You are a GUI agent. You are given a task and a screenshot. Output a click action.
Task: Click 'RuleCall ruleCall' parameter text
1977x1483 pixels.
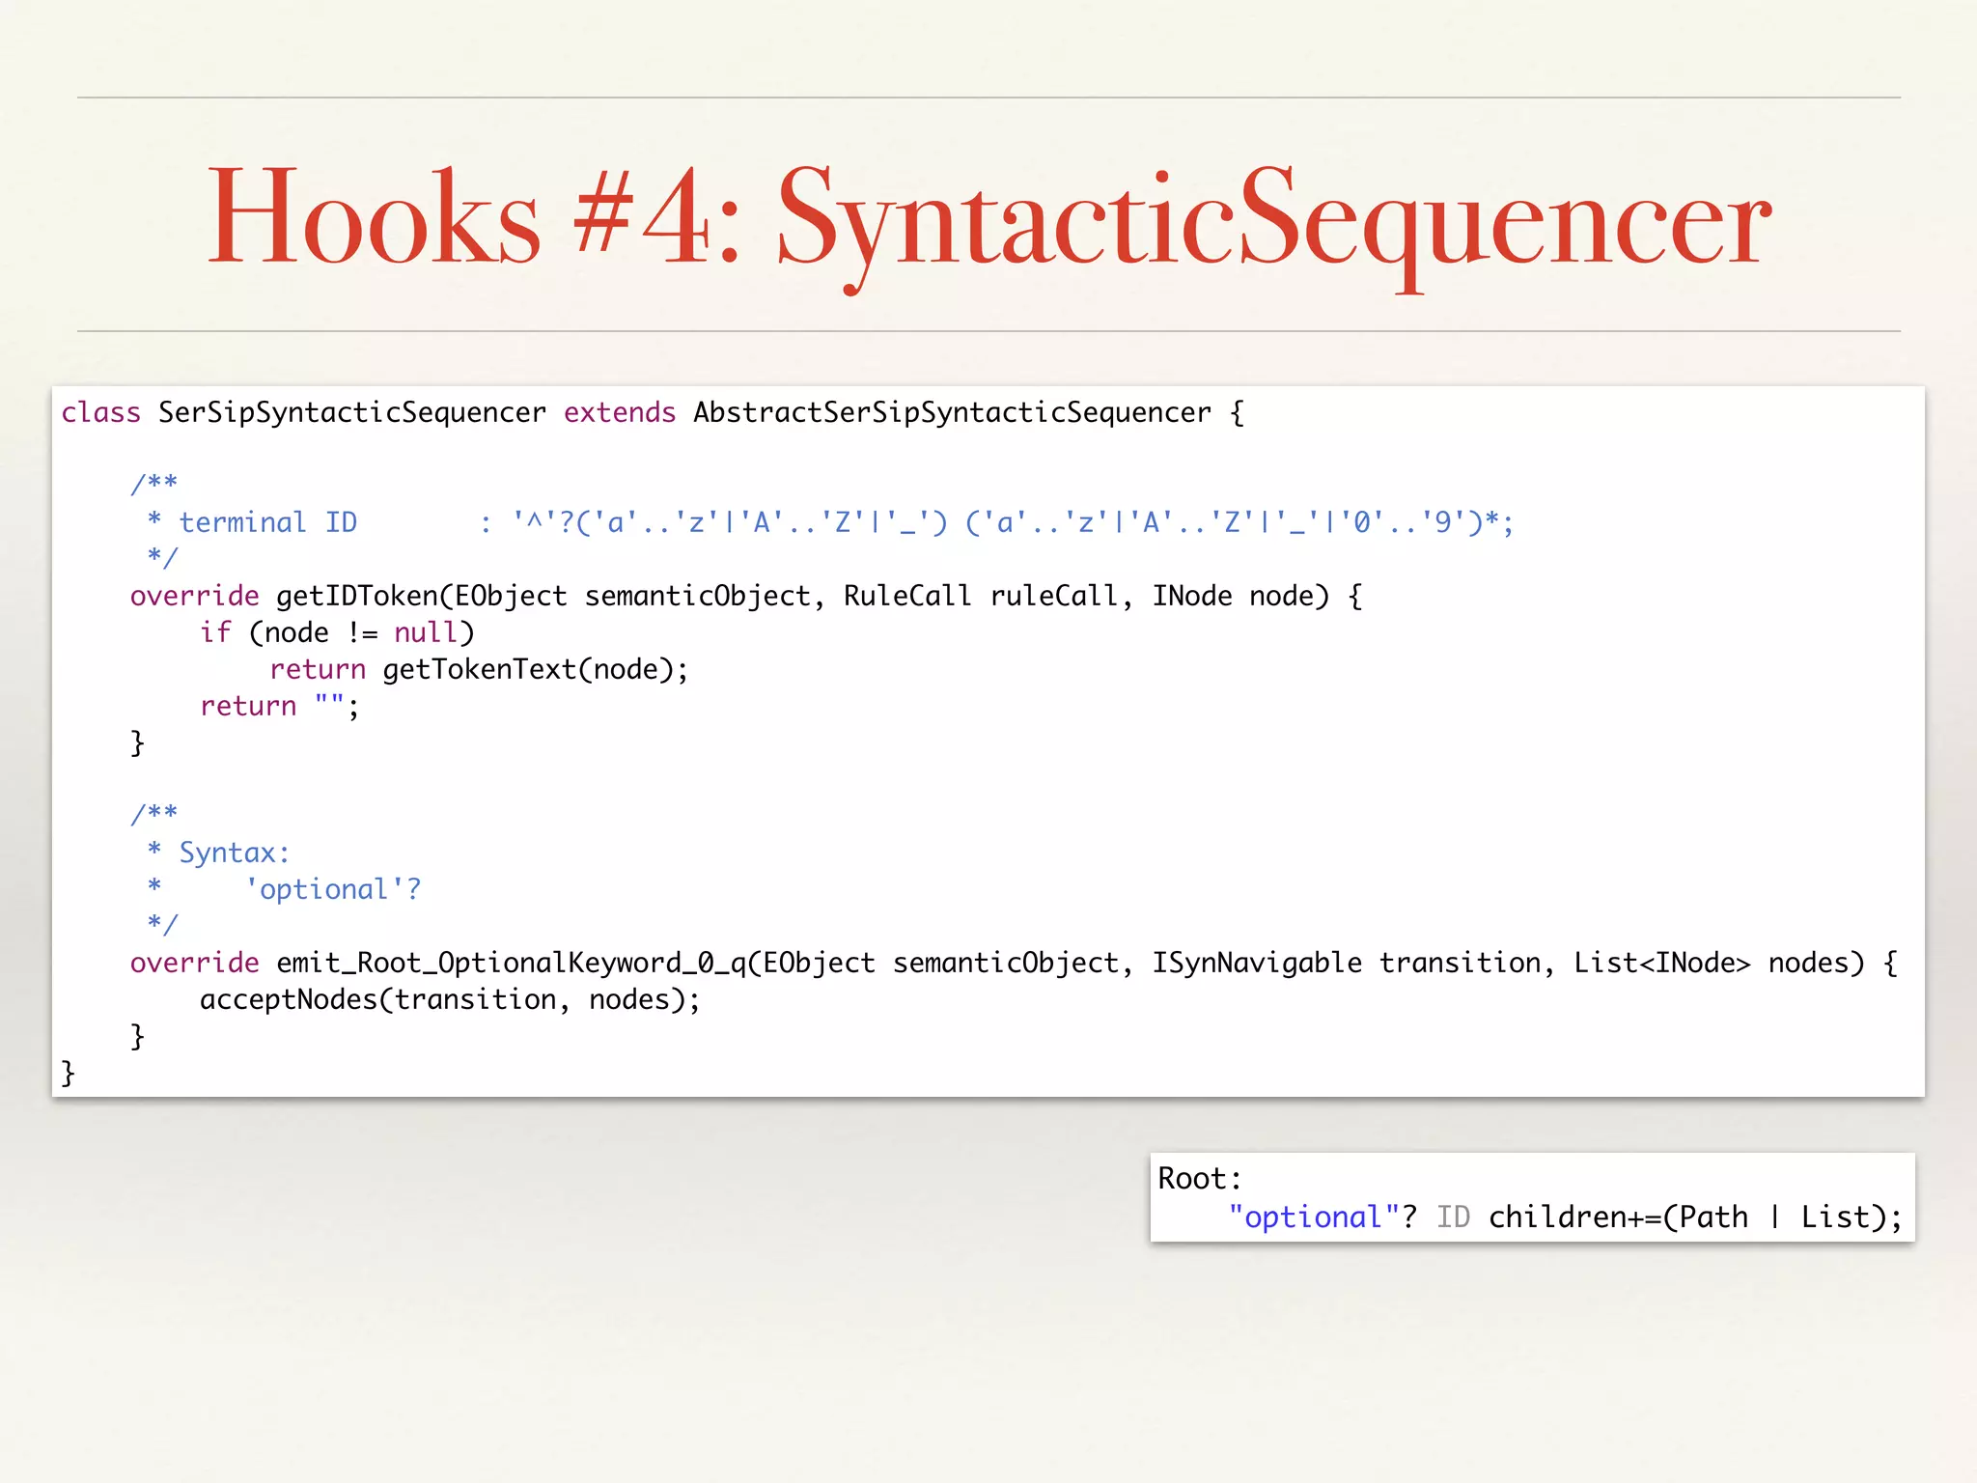[981, 596]
